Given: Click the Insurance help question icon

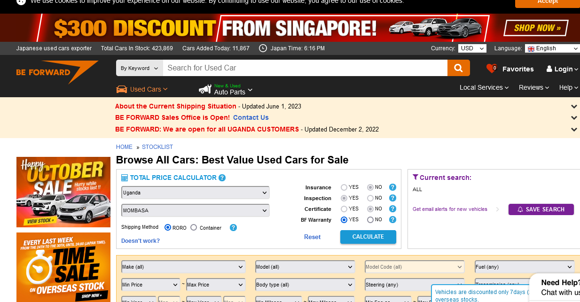Looking at the screenshot, I should (393, 187).
